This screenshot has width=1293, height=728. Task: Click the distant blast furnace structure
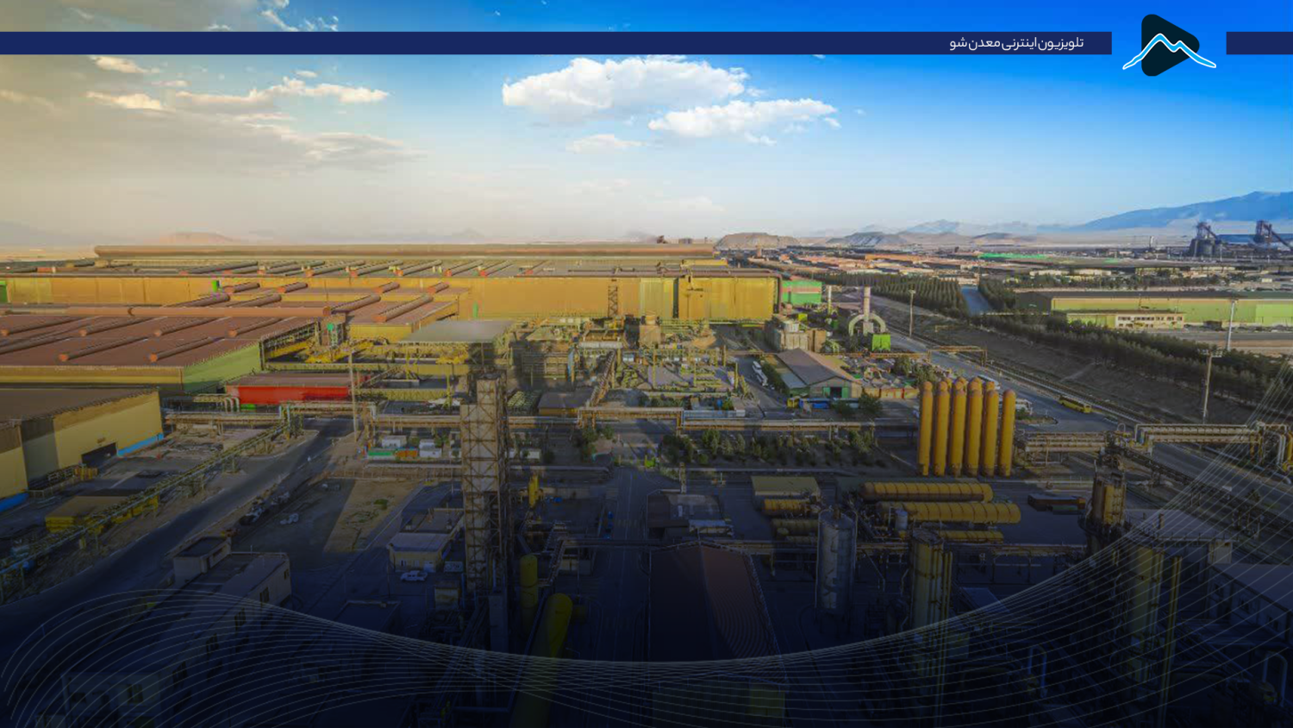click(1240, 239)
